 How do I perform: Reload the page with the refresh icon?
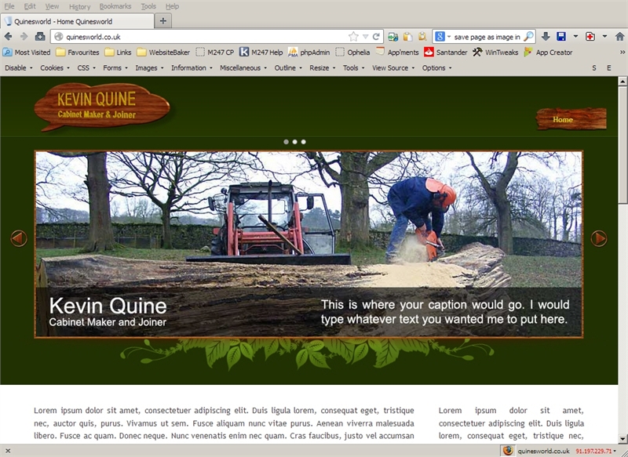377,37
